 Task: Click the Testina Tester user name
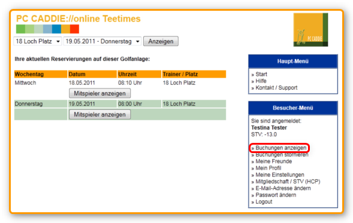click(269, 128)
